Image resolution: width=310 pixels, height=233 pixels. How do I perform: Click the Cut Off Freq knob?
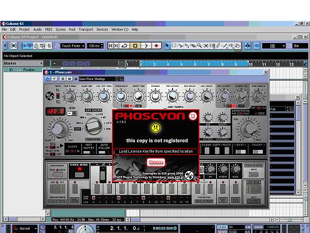point(104,96)
